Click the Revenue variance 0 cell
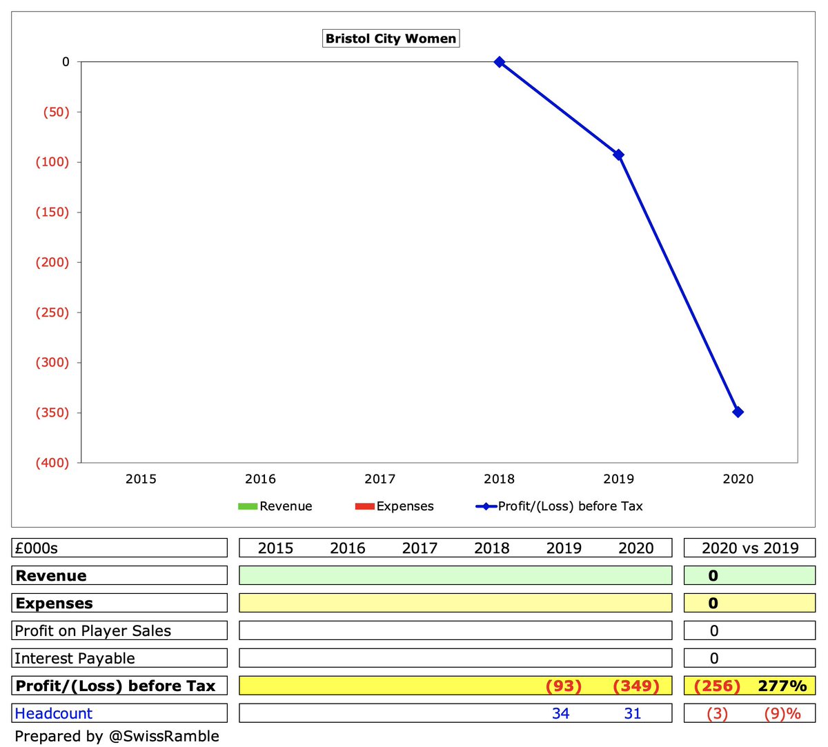Viewport: 828px width, 747px height. pyautogui.click(x=713, y=576)
